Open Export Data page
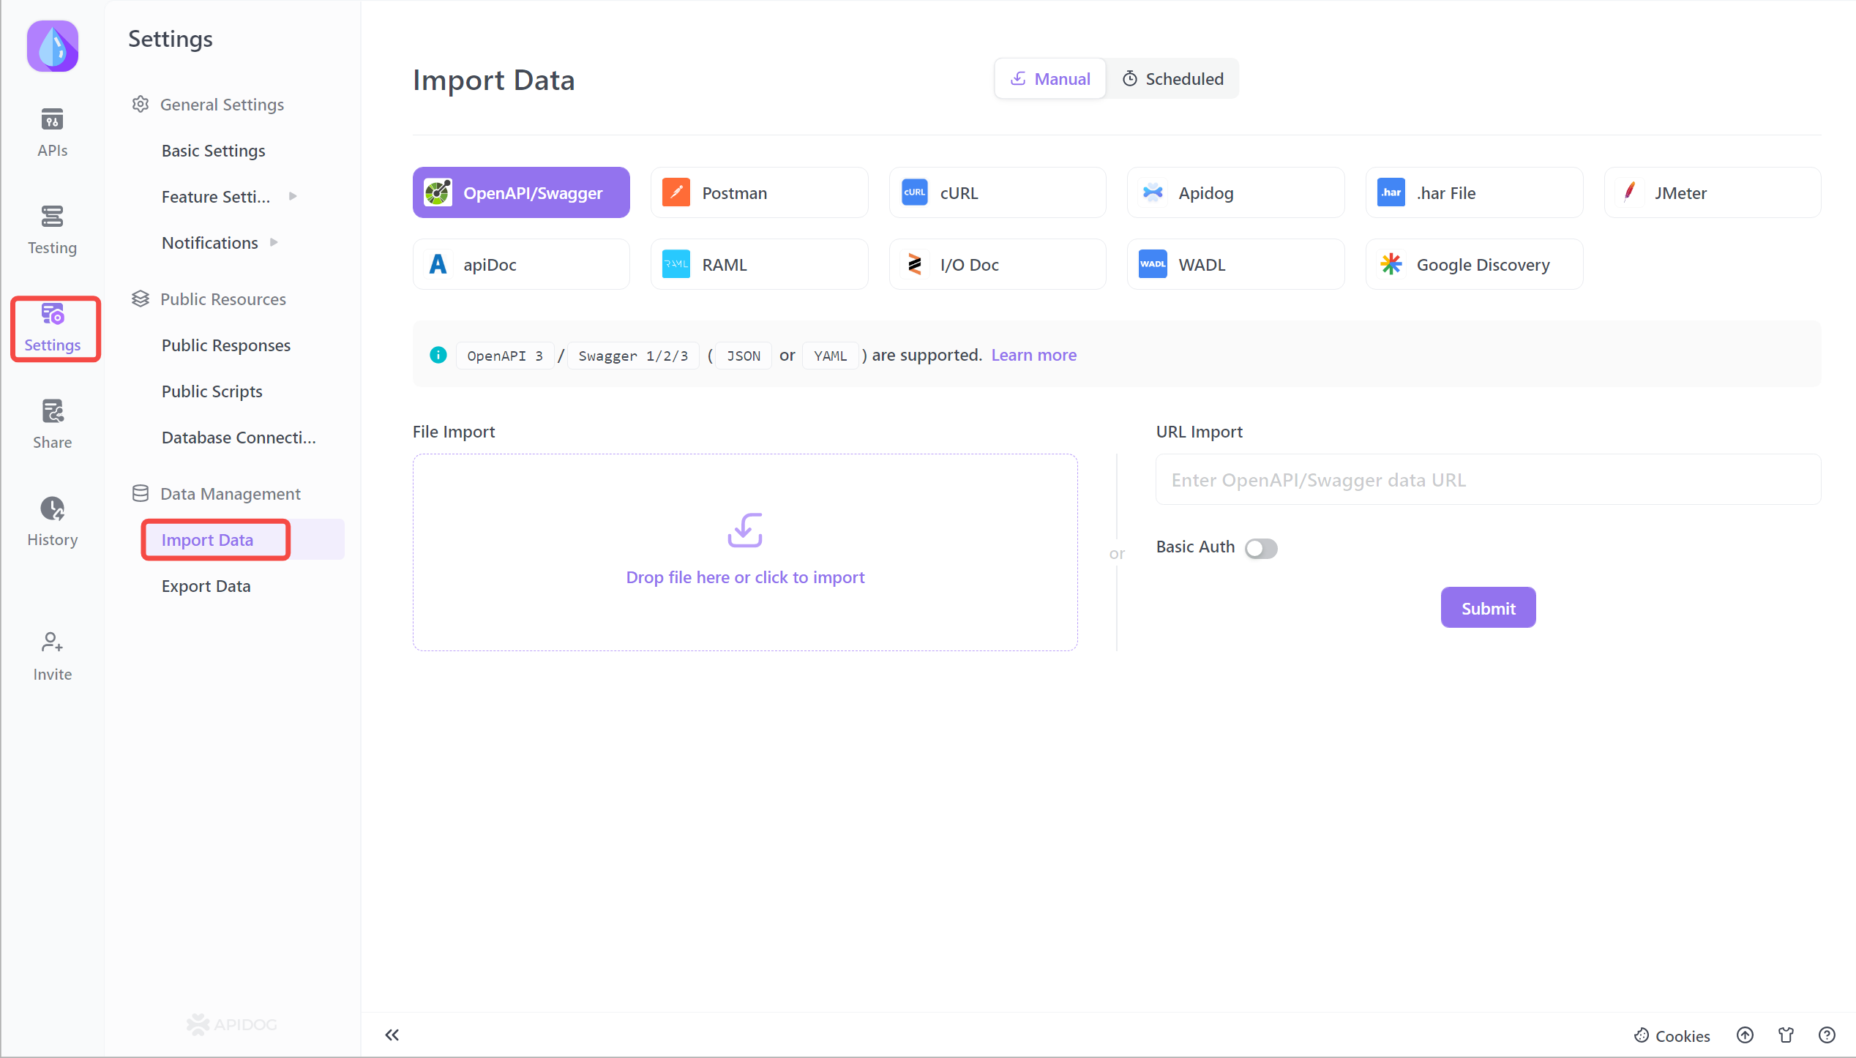This screenshot has height=1058, width=1856. click(x=206, y=585)
